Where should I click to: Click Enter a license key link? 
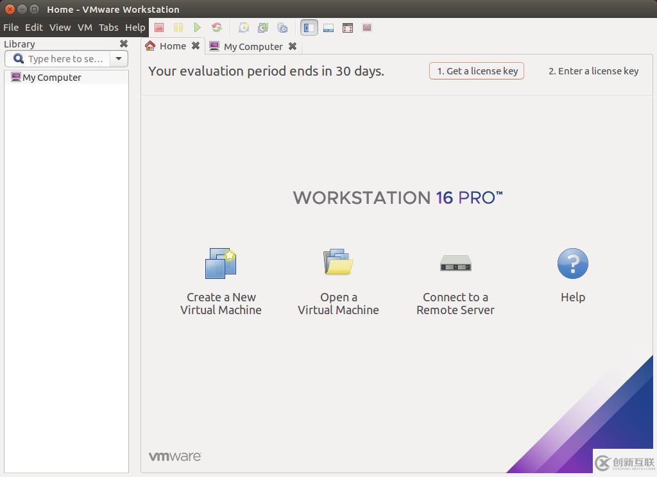[593, 71]
